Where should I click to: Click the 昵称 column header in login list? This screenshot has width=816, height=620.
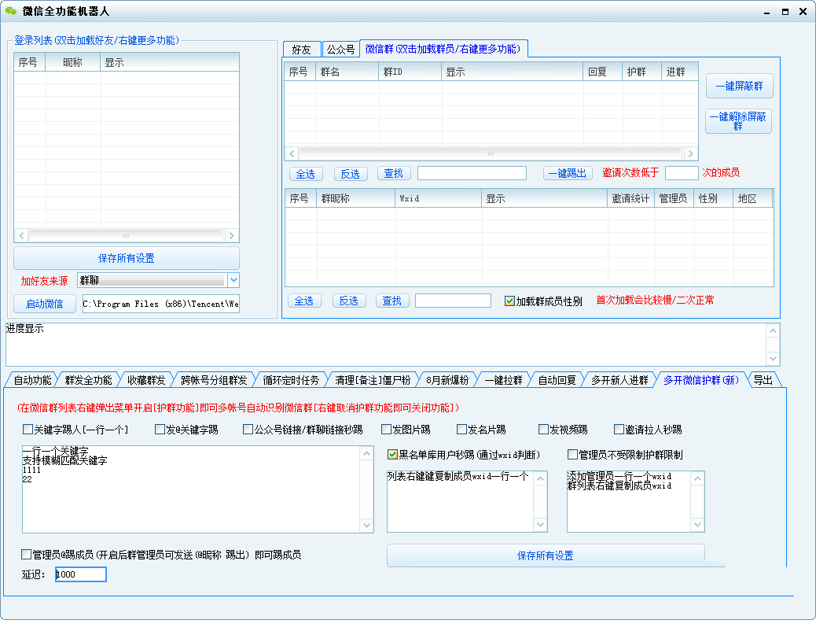pos(73,62)
